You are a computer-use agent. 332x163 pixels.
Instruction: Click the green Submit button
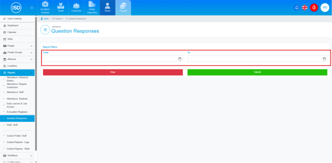257,72
